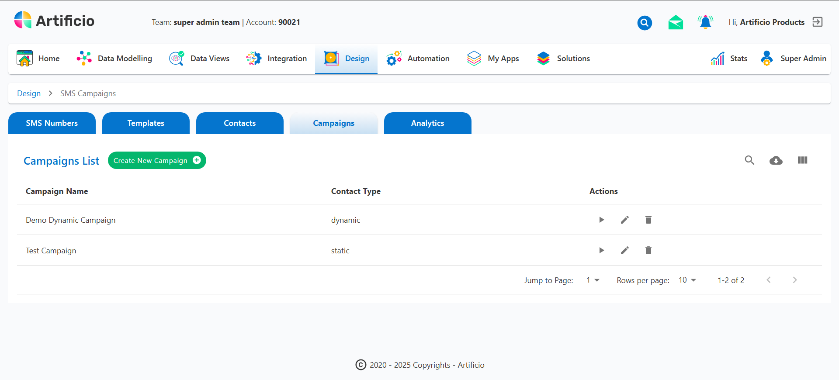Viewport: 839px width, 380px height.
Task: Switch to the Templates tab
Action: (146, 123)
